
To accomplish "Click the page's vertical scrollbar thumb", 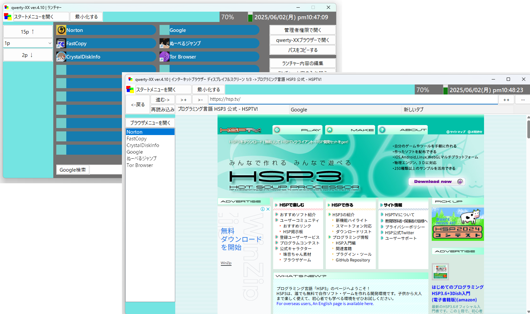I will tap(528, 129).
